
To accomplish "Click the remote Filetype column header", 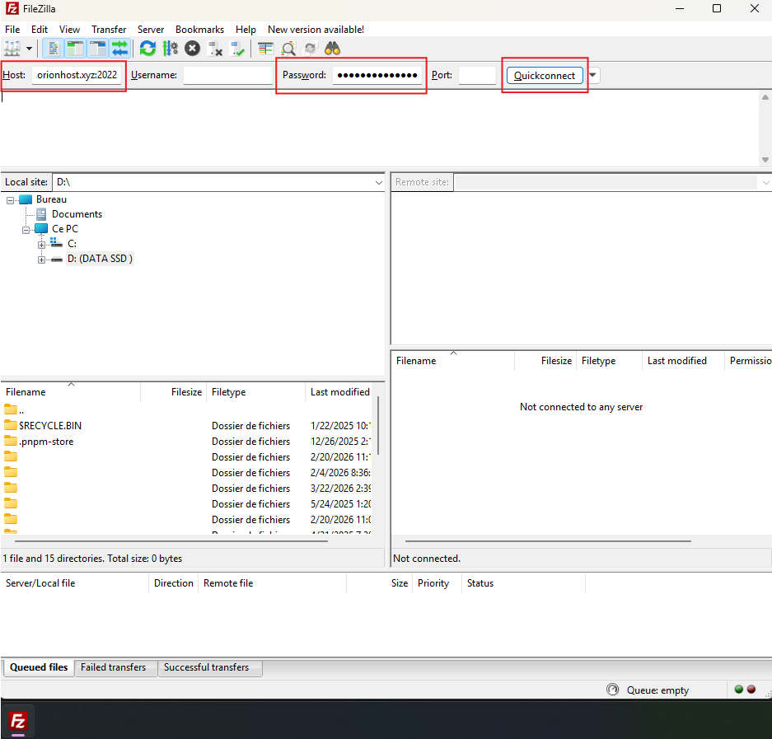I will (x=609, y=360).
